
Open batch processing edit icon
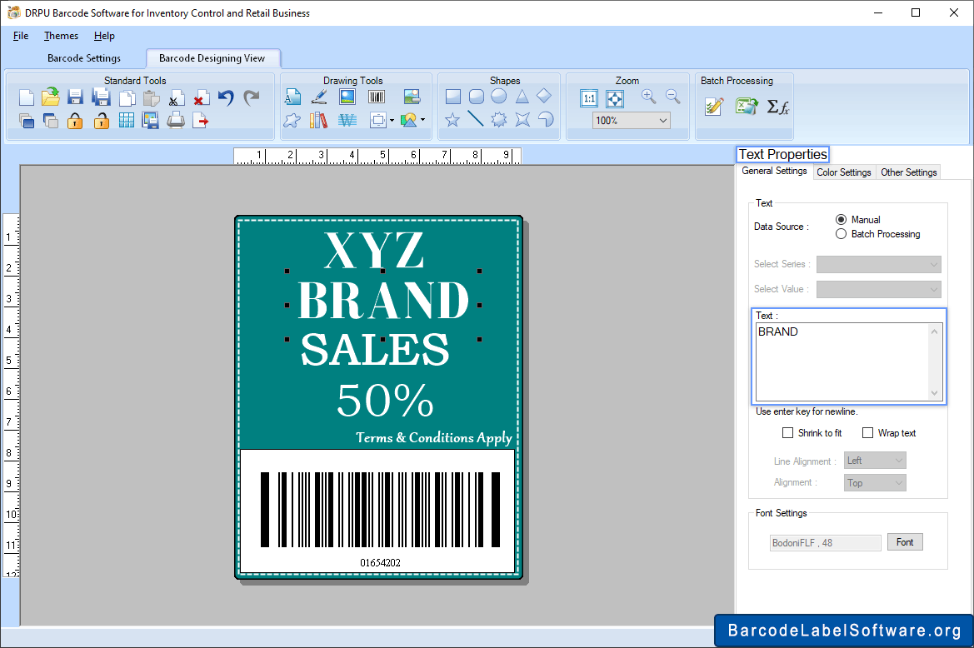pos(714,107)
